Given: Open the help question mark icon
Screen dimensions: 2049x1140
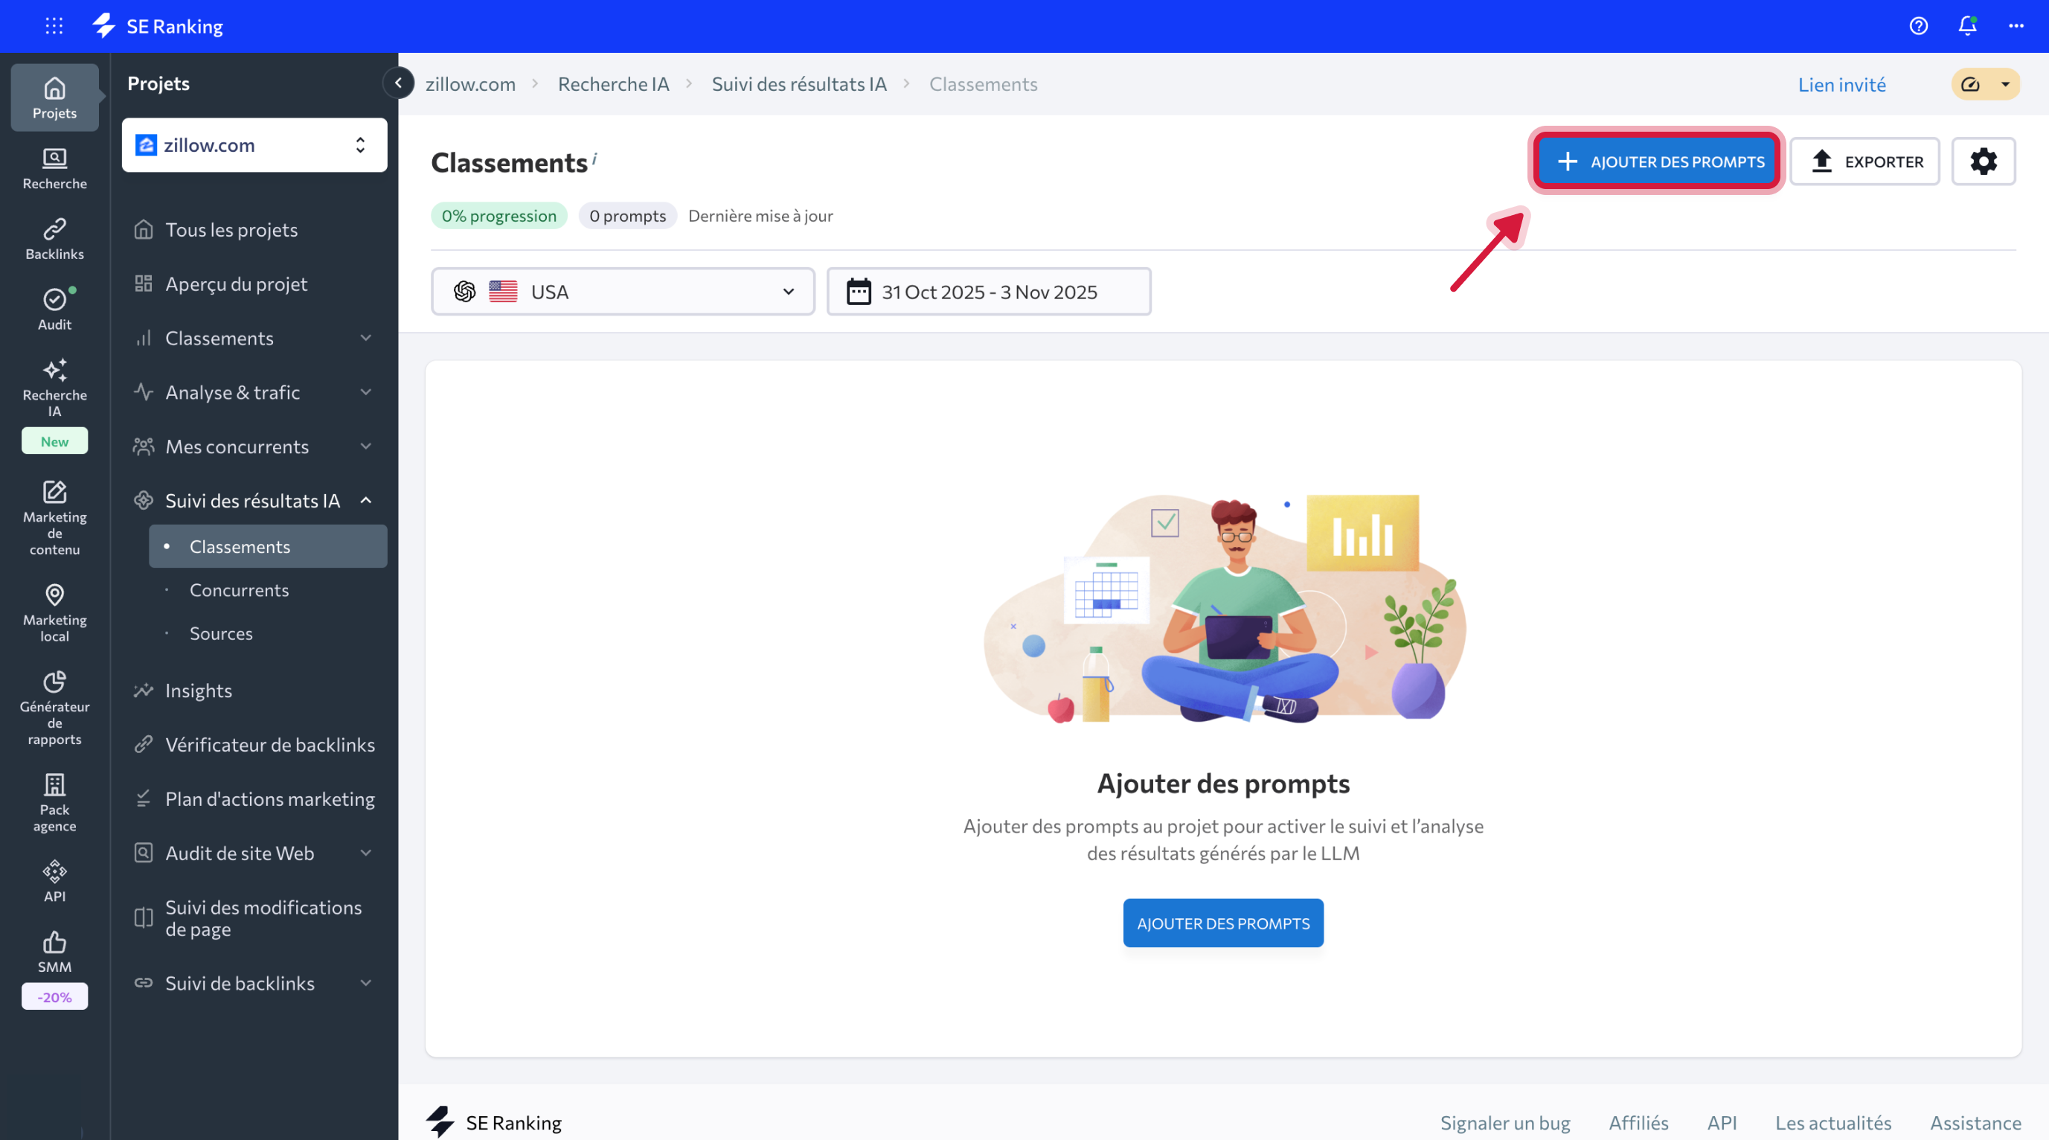Looking at the screenshot, I should click(1918, 26).
